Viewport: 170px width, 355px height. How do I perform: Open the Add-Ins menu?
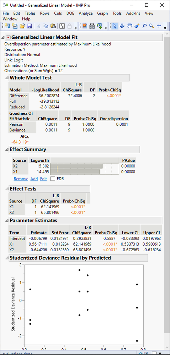(x=133, y=14)
